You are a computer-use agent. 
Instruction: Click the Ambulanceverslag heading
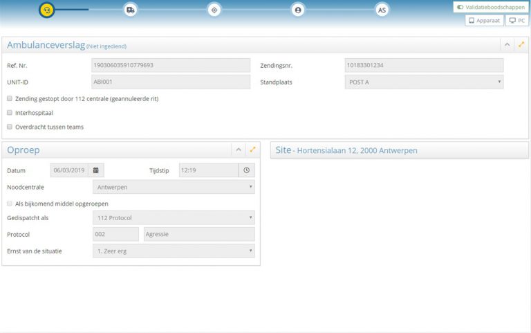(x=46, y=45)
